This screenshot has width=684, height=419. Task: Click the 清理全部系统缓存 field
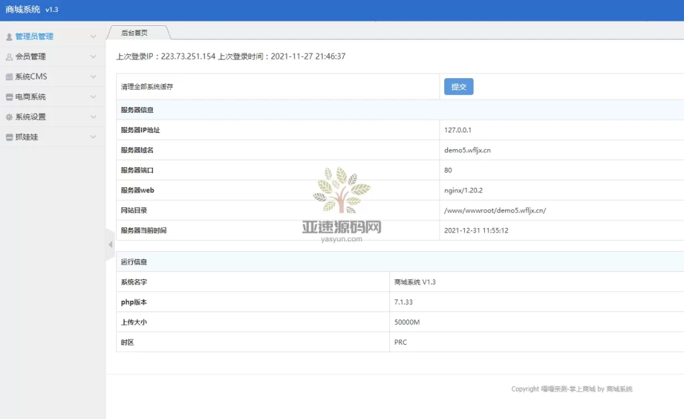coord(267,86)
